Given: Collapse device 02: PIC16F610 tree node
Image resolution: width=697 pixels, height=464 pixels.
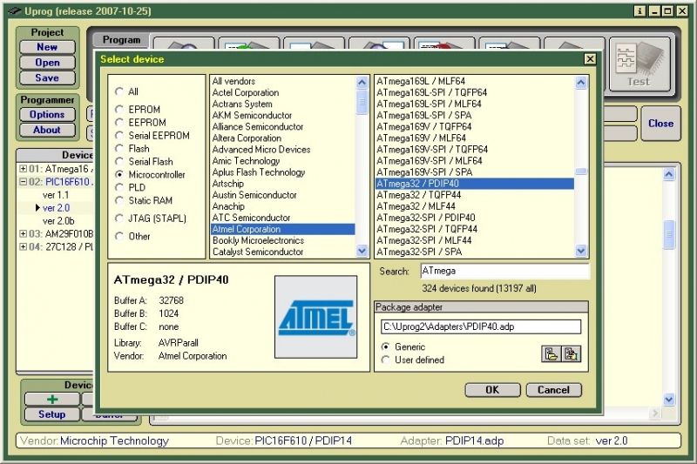Looking at the screenshot, I should coord(24,182).
